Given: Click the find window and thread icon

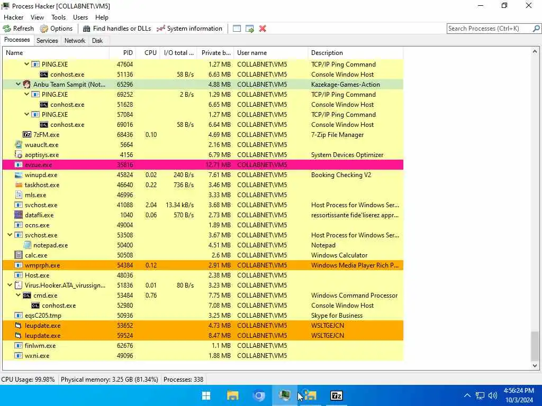Looking at the screenshot, I should pyautogui.click(x=250, y=29).
